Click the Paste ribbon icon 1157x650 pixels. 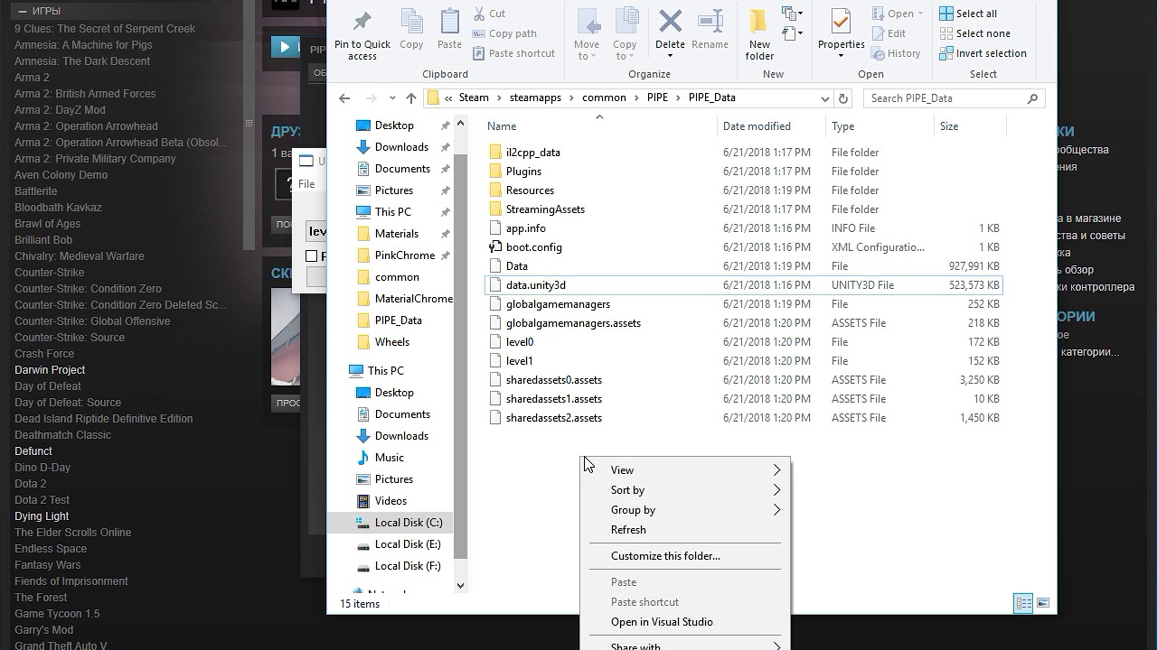pos(449,22)
